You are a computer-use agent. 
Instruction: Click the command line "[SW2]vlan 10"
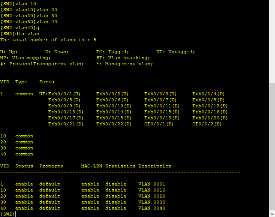point(18,4)
